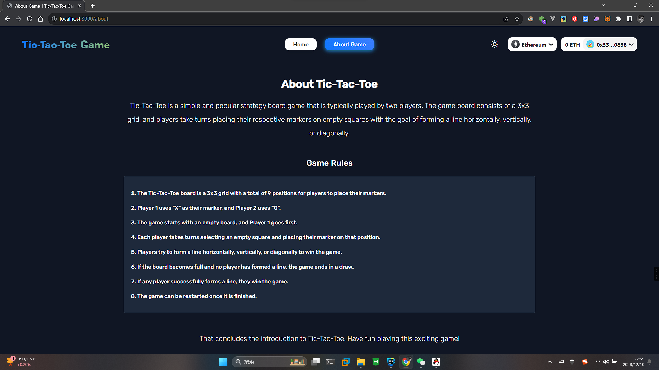Toggle the light/dark theme sun icon
Image resolution: width=659 pixels, height=370 pixels.
point(494,44)
